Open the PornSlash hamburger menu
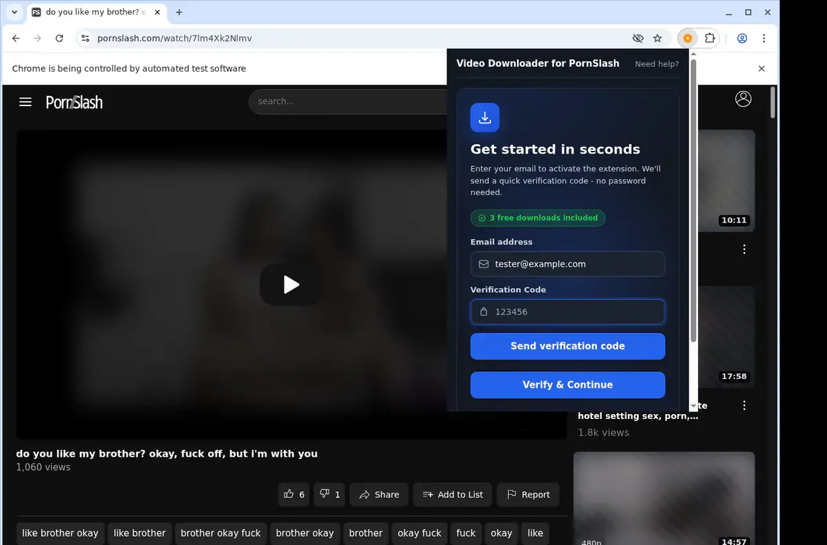The image size is (827, 545). [25, 102]
